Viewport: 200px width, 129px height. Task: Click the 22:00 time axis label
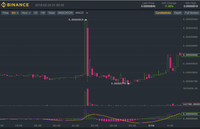(x=95, y=126)
